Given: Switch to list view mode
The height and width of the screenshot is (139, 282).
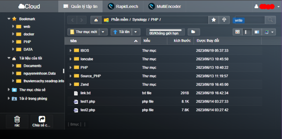Looking at the screenshot, I should pyautogui.click(x=247, y=32).
